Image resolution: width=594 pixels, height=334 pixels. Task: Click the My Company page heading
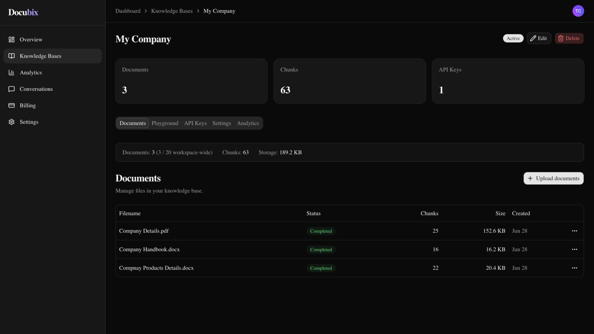[x=143, y=39]
